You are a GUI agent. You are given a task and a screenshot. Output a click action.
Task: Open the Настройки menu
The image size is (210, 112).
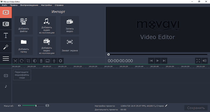pos(46,5)
